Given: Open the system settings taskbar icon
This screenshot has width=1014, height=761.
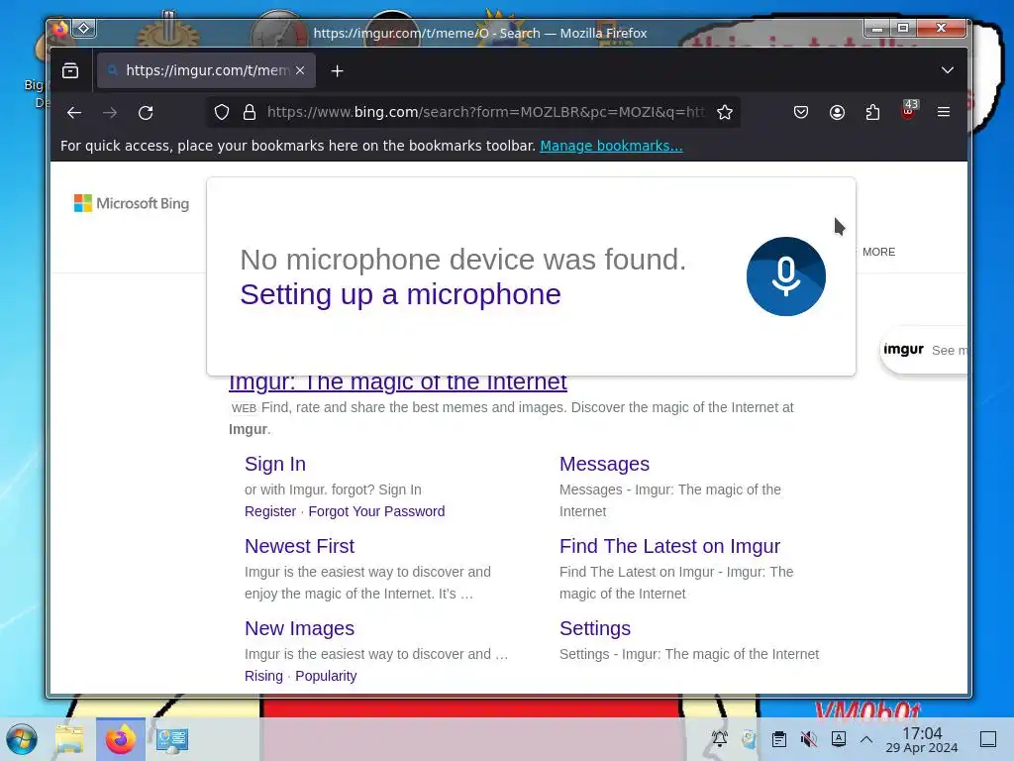Looking at the screenshot, I should click(171, 739).
